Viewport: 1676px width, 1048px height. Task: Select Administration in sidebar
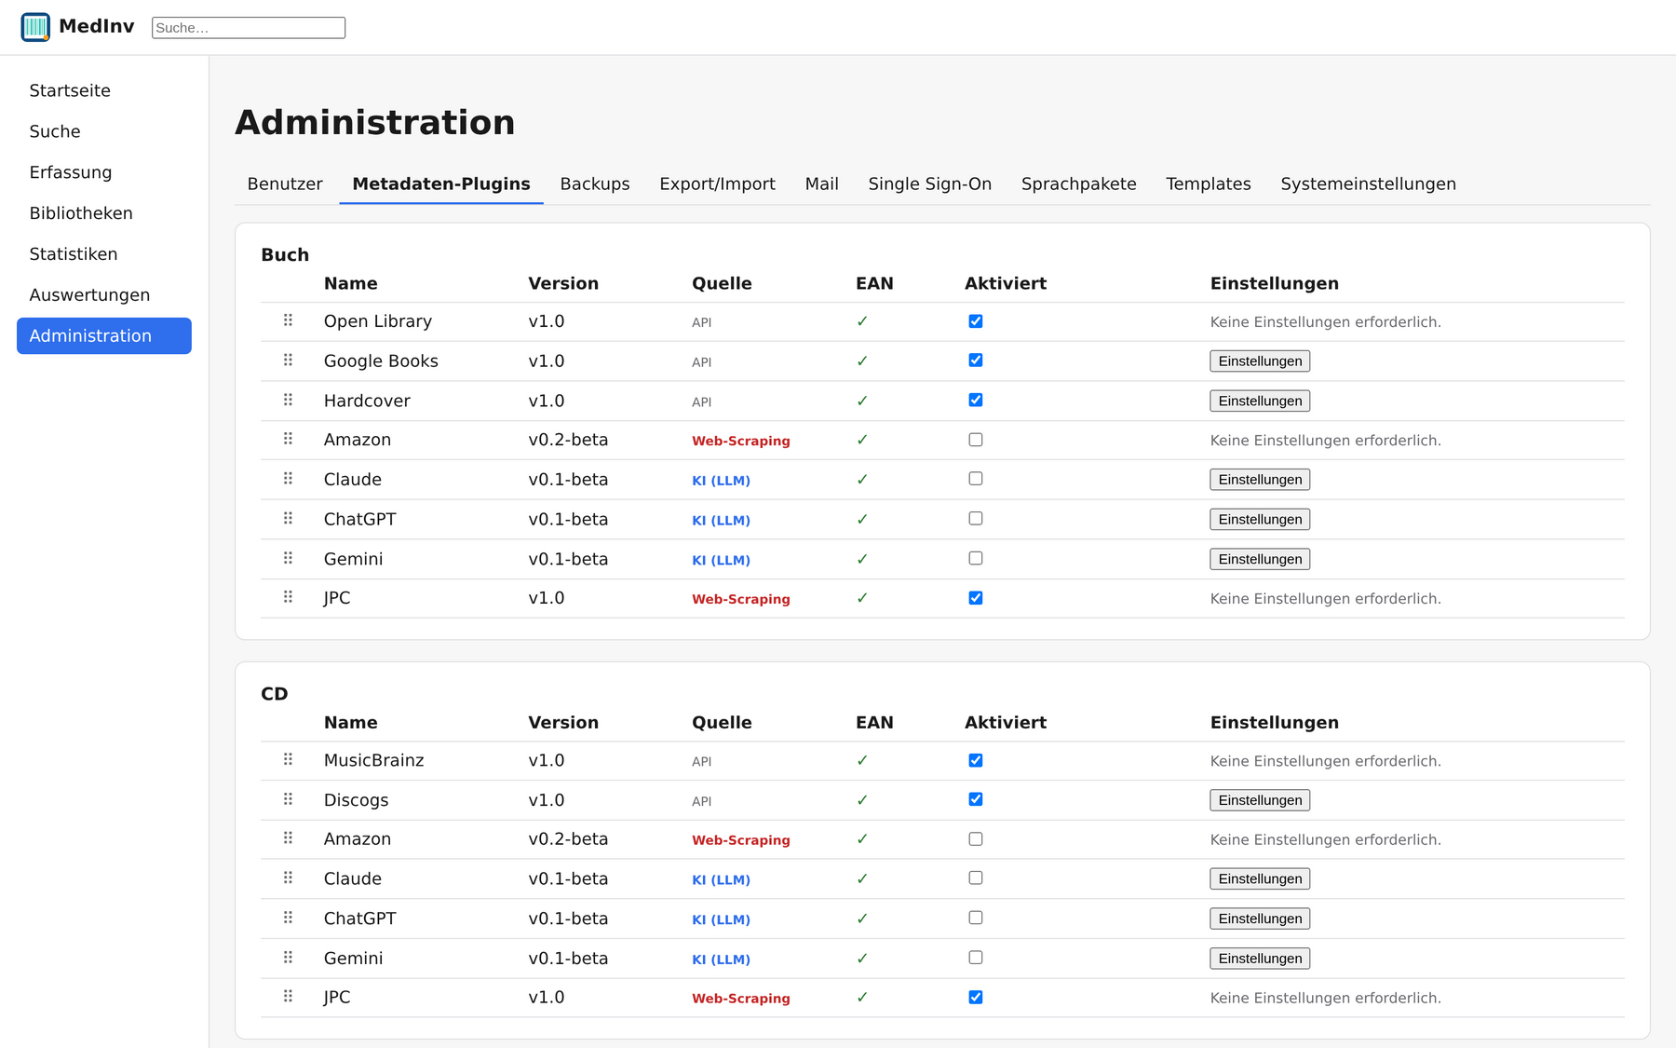pyautogui.click(x=104, y=336)
